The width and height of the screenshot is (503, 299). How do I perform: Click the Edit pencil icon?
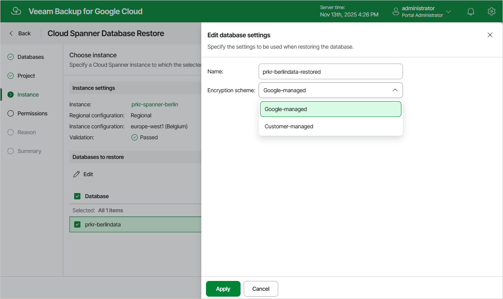point(77,174)
